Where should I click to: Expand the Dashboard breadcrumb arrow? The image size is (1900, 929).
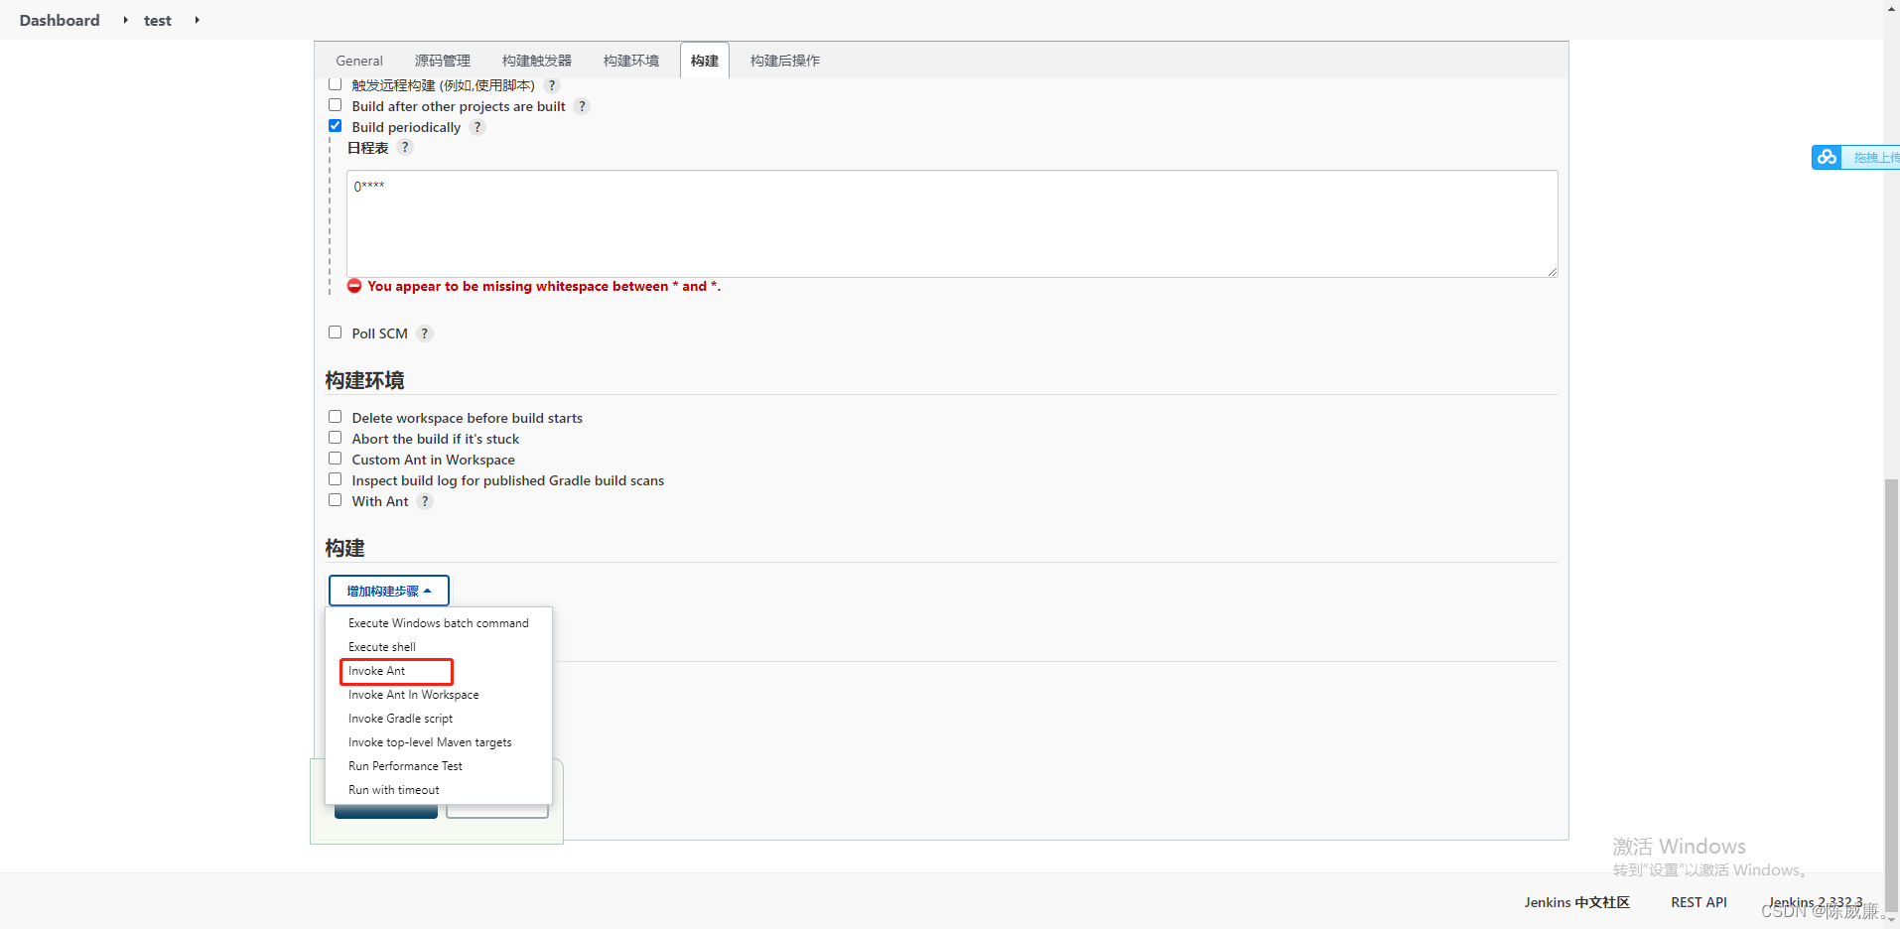coord(125,20)
